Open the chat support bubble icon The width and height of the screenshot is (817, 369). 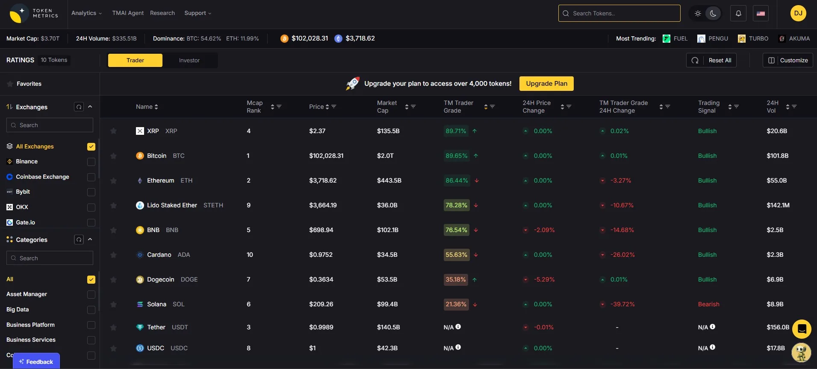tap(802, 329)
